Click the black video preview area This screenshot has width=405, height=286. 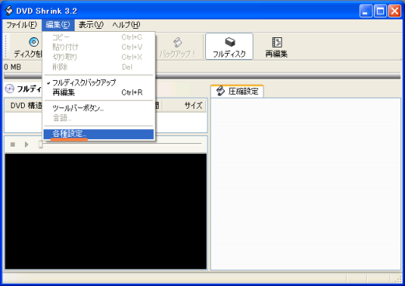pos(106,211)
